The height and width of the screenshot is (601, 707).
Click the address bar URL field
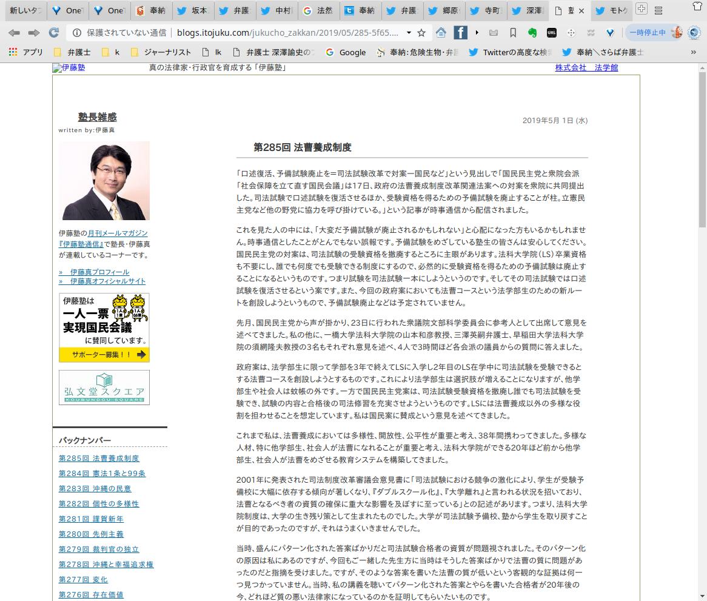coord(287,33)
